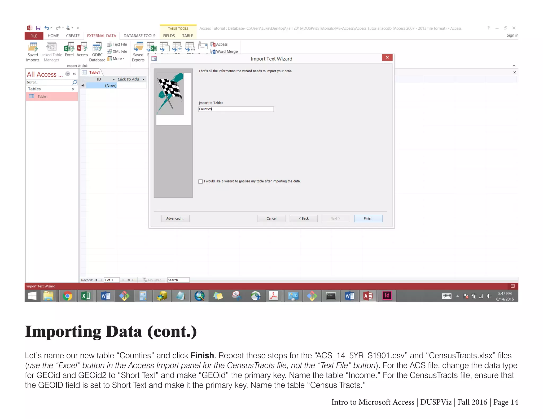Save the database with Quick Access icon
Viewport: 543px width, 419px height.
coord(38,28)
